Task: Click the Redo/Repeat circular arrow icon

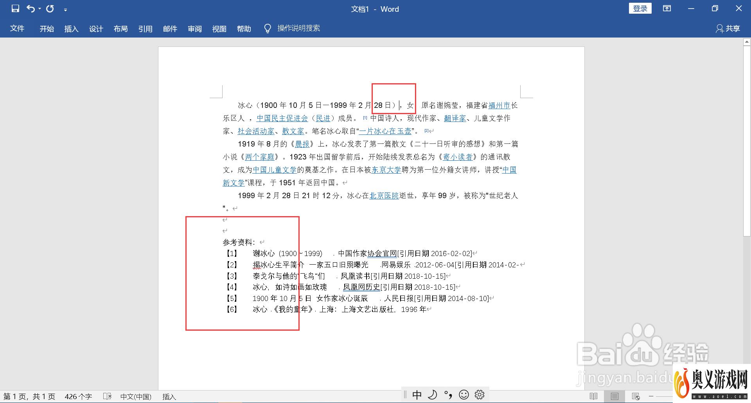Action: 50,9
